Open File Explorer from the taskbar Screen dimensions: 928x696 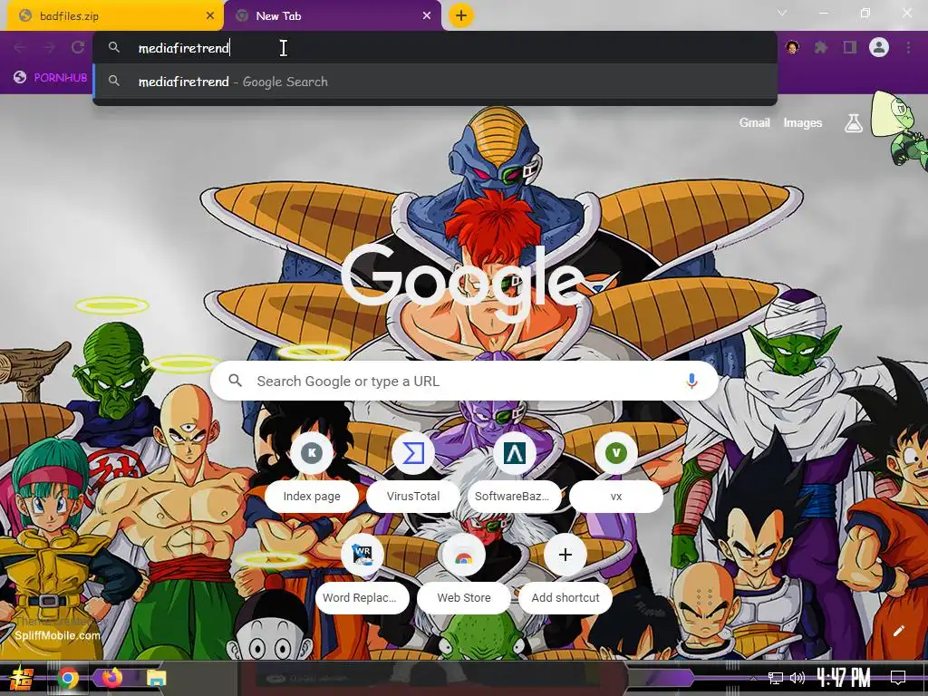[157, 678]
